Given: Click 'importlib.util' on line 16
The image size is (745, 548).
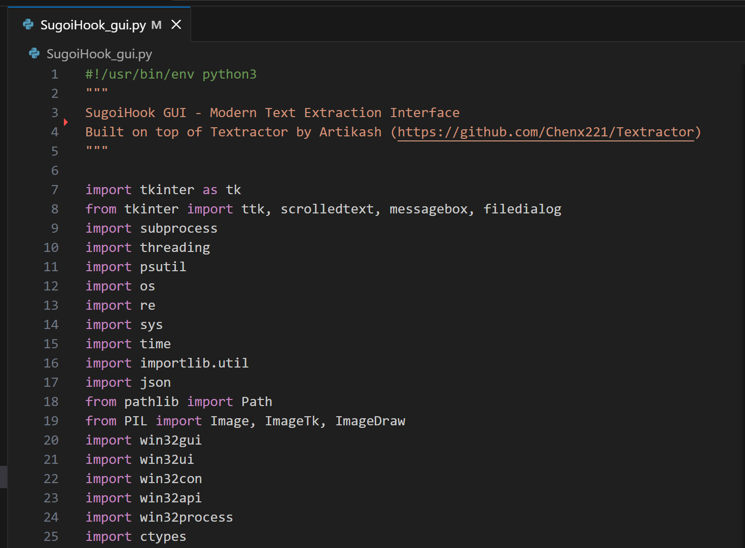Looking at the screenshot, I should coord(194,363).
